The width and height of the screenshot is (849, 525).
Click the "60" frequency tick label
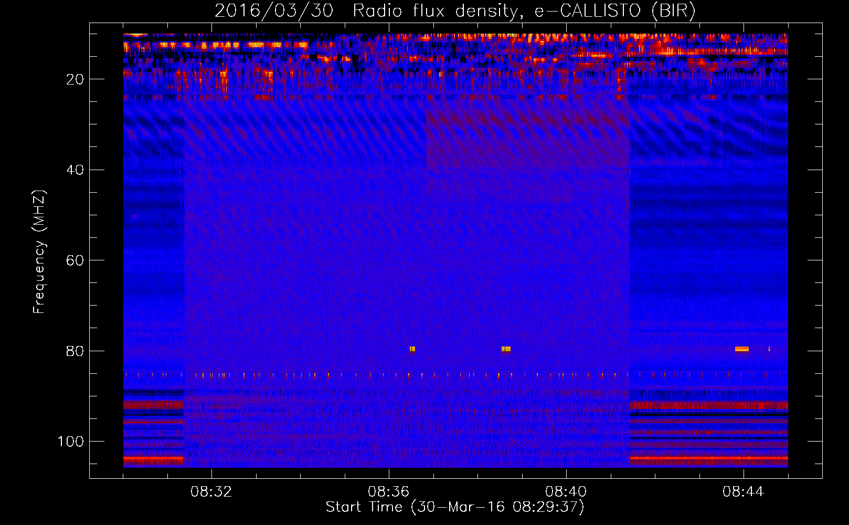(x=75, y=260)
